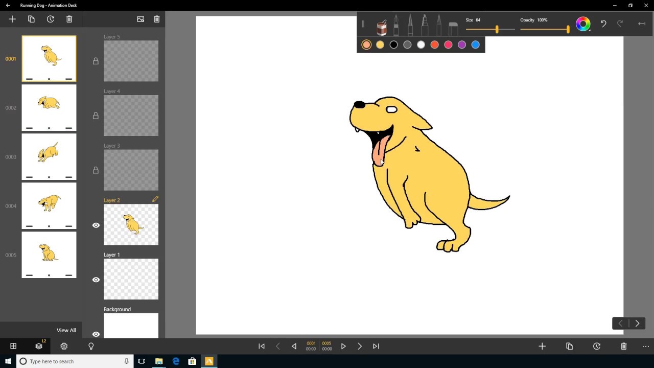Select the pencil tool

click(410, 25)
